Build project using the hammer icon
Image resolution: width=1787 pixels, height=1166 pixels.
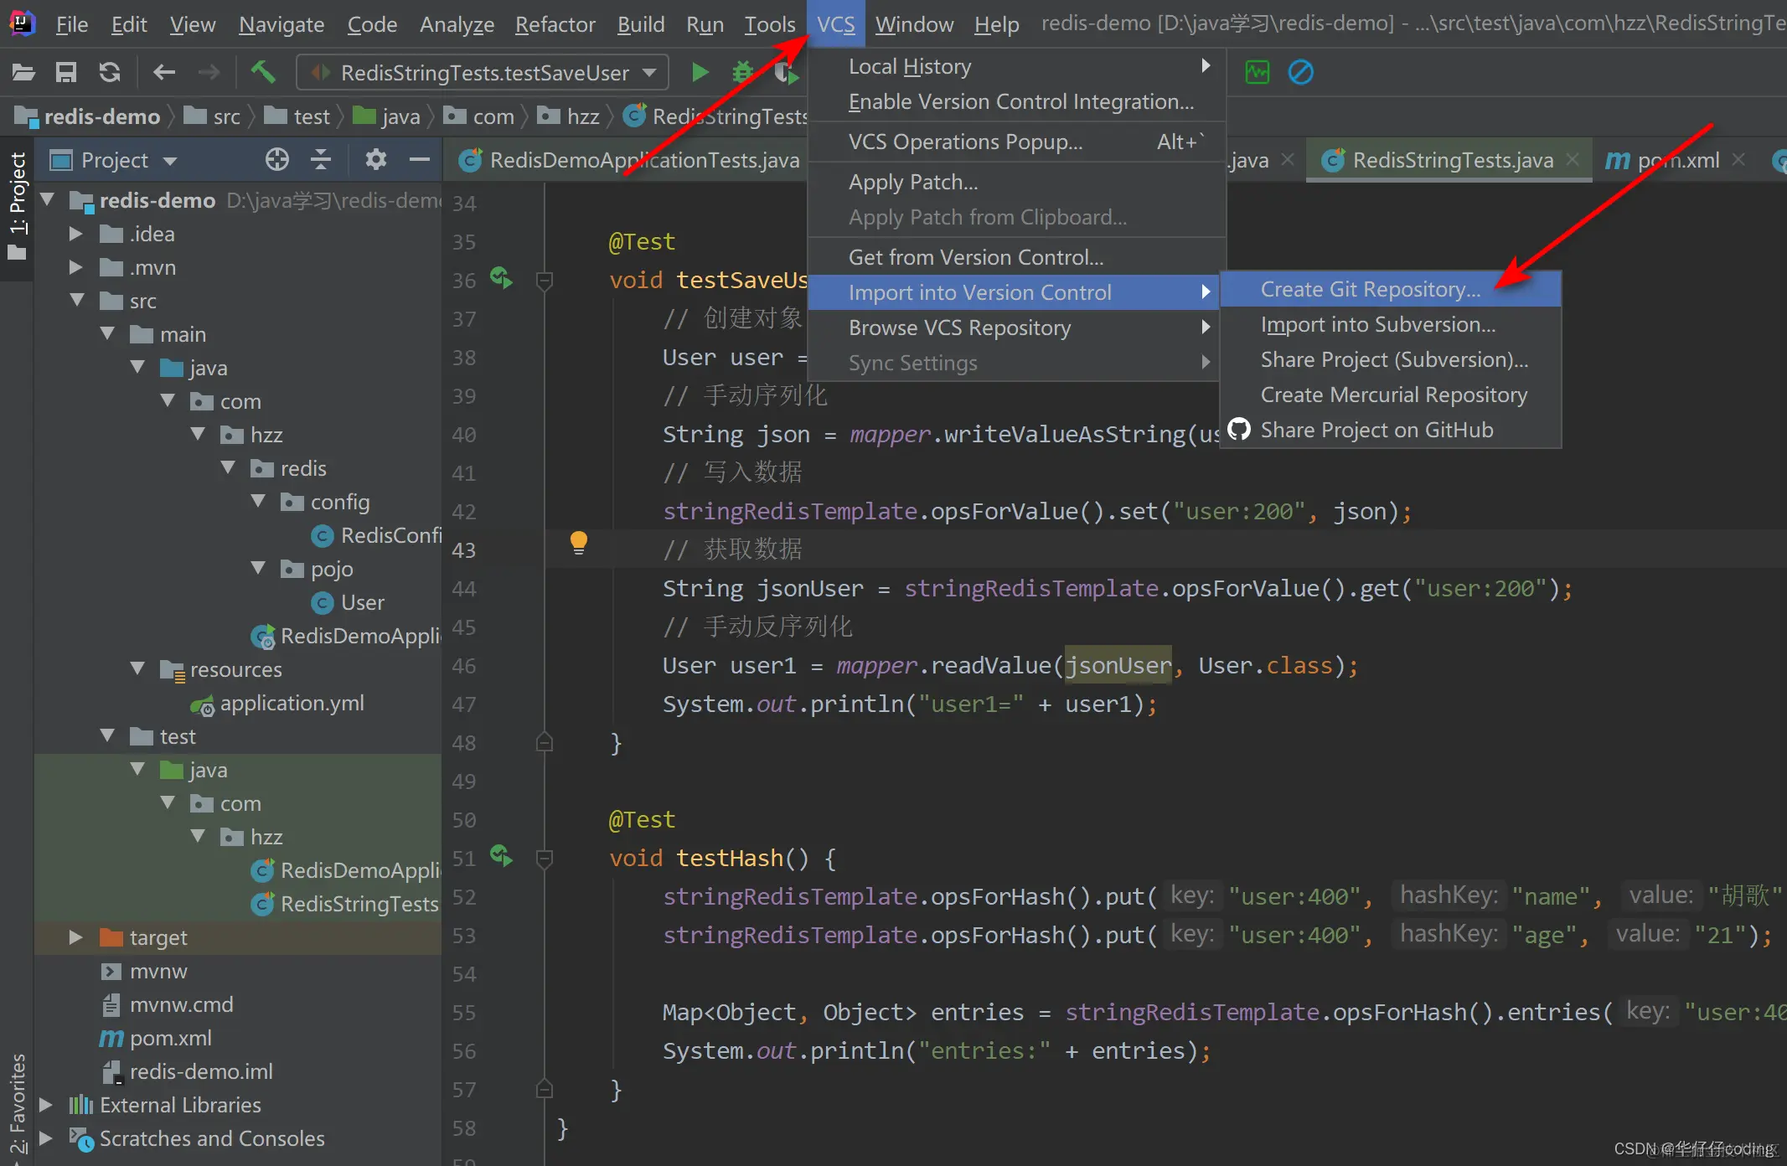pos(263,73)
